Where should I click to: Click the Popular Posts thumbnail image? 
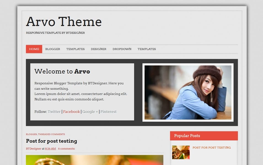point(181,152)
